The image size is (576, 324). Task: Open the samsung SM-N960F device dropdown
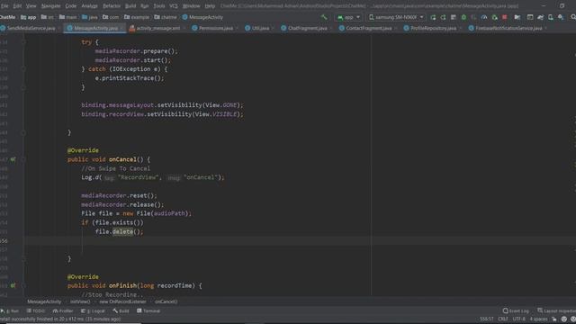[396, 17]
